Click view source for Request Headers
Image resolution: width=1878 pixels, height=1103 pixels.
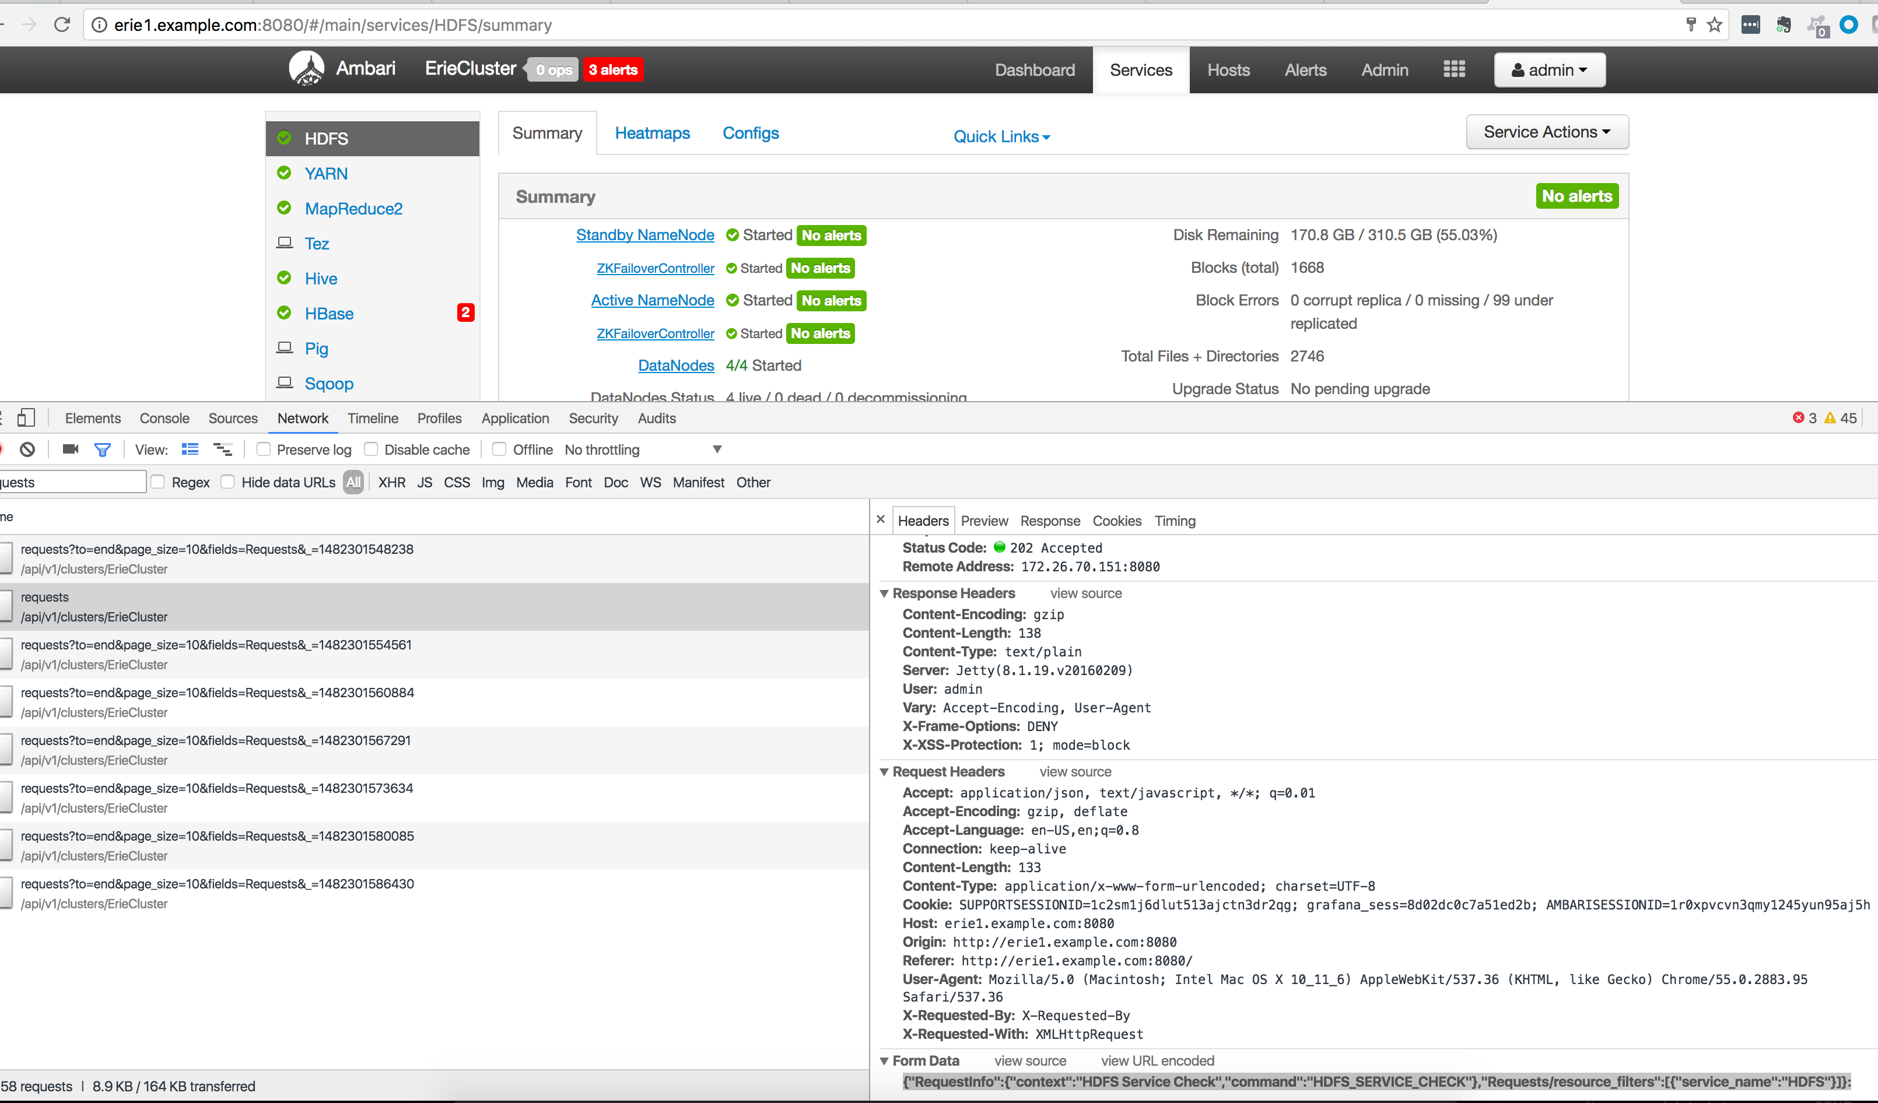click(1075, 772)
